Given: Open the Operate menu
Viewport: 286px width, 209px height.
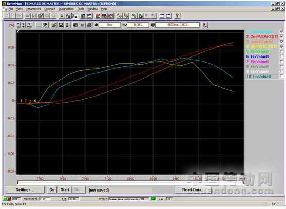Looking at the screenshot, I should click(x=50, y=9).
